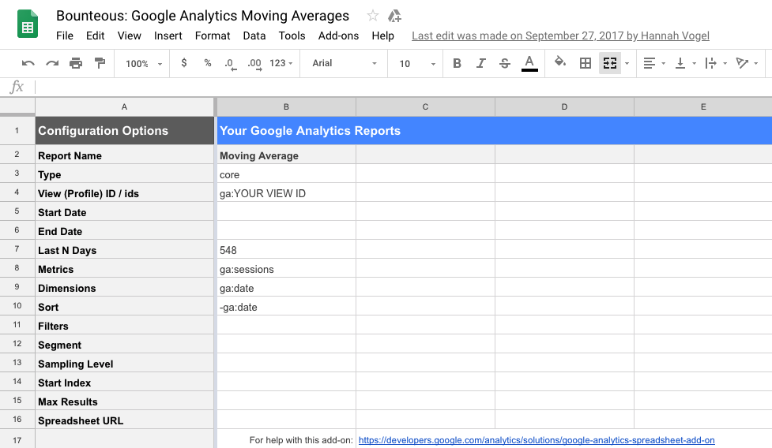Open vertical align dropdown
772x448 pixels.
point(685,63)
